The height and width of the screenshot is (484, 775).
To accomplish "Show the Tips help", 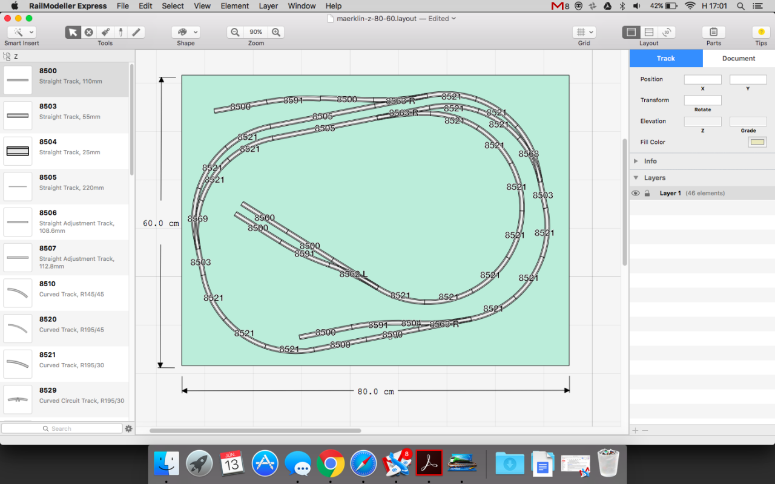I will (761, 32).
